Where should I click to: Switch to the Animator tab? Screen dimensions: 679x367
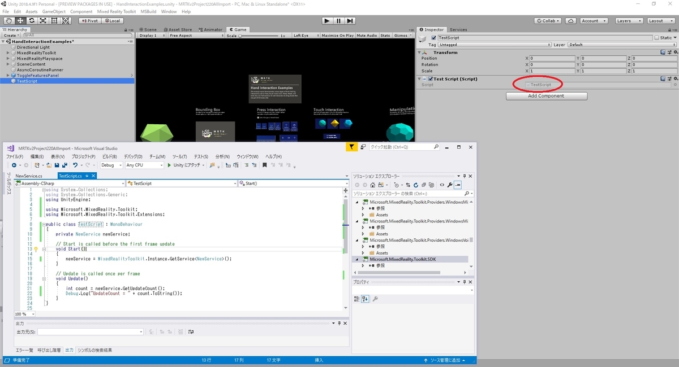click(x=210, y=29)
